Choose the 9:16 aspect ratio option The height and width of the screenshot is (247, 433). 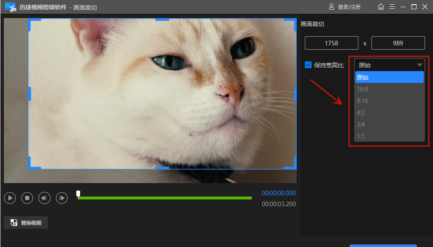pyautogui.click(x=390, y=101)
